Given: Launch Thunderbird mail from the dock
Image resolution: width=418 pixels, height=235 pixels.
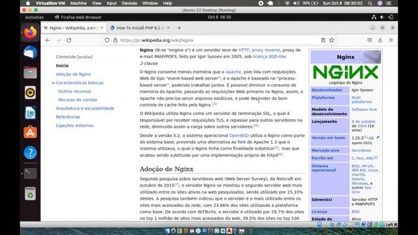Looking at the screenshot, I should click(30, 52).
